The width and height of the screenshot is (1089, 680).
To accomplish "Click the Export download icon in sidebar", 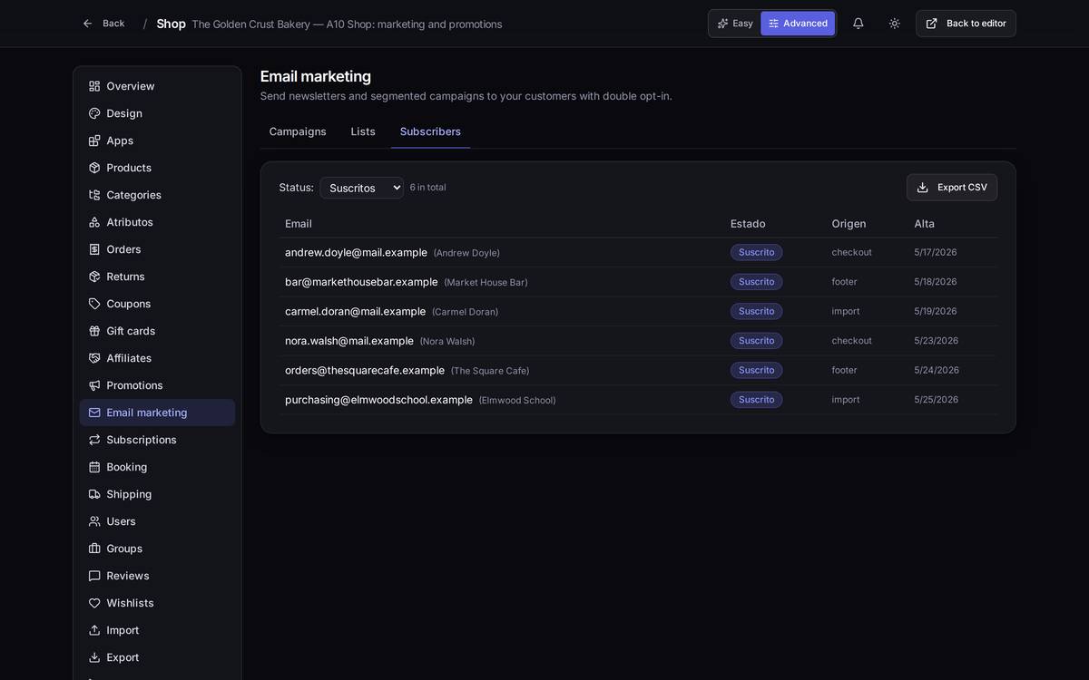I will 94,657.
